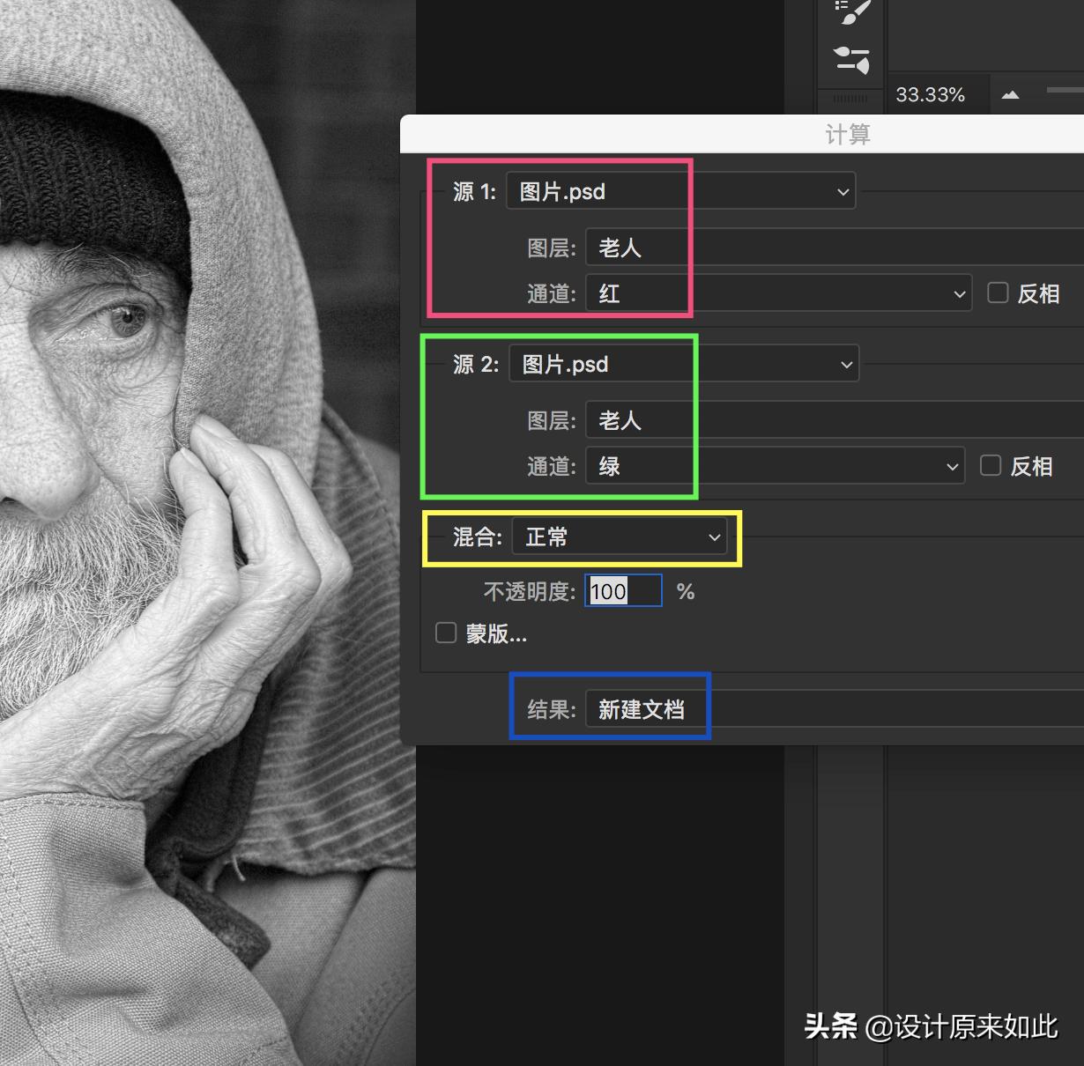Open the 混合 blend mode dropdown set to 正常
Screen dimensions: 1084x1066
point(620,537)
